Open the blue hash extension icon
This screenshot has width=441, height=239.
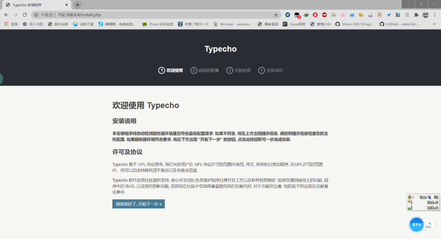(287, 15)
